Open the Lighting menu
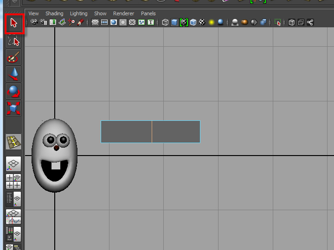The width and height of the screenshot is (334, 250). coord(78,13)
